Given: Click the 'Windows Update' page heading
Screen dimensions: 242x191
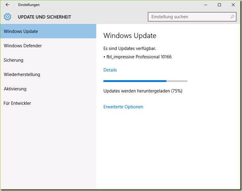Looking at the screenshot, I should [x=130, y=36].
